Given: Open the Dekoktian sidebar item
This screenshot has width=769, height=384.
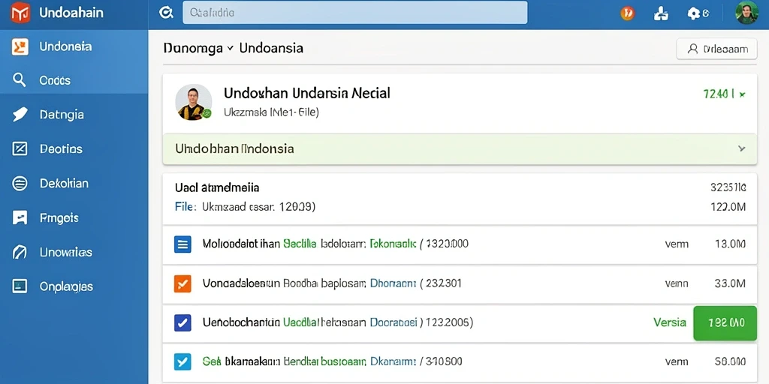Looking at the screenshot, I should 74,183.
